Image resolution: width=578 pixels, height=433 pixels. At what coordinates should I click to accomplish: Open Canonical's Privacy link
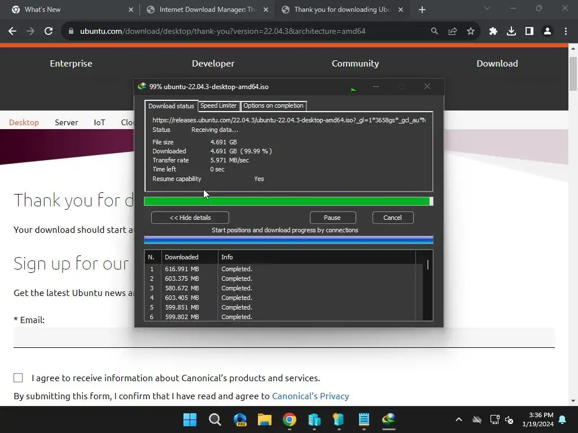coord(310,396)
